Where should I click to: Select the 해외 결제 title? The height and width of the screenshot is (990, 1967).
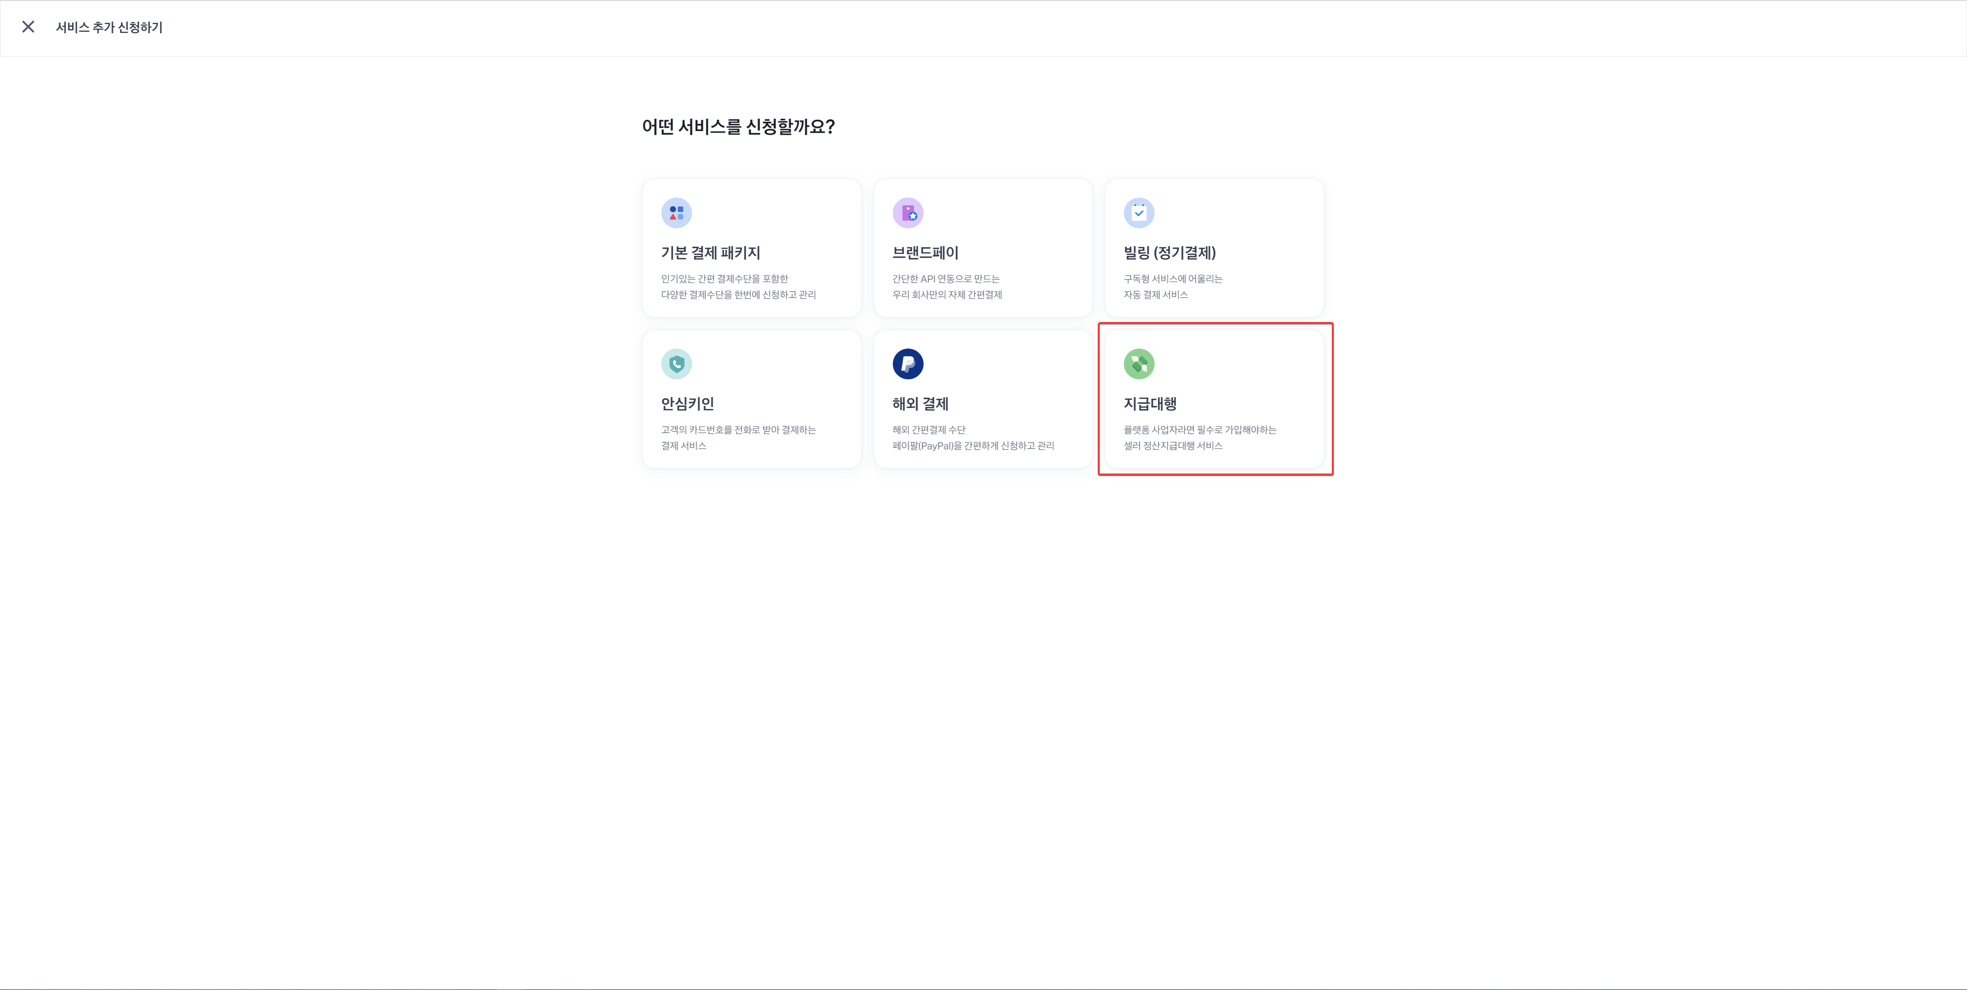[x=920, y=404]
